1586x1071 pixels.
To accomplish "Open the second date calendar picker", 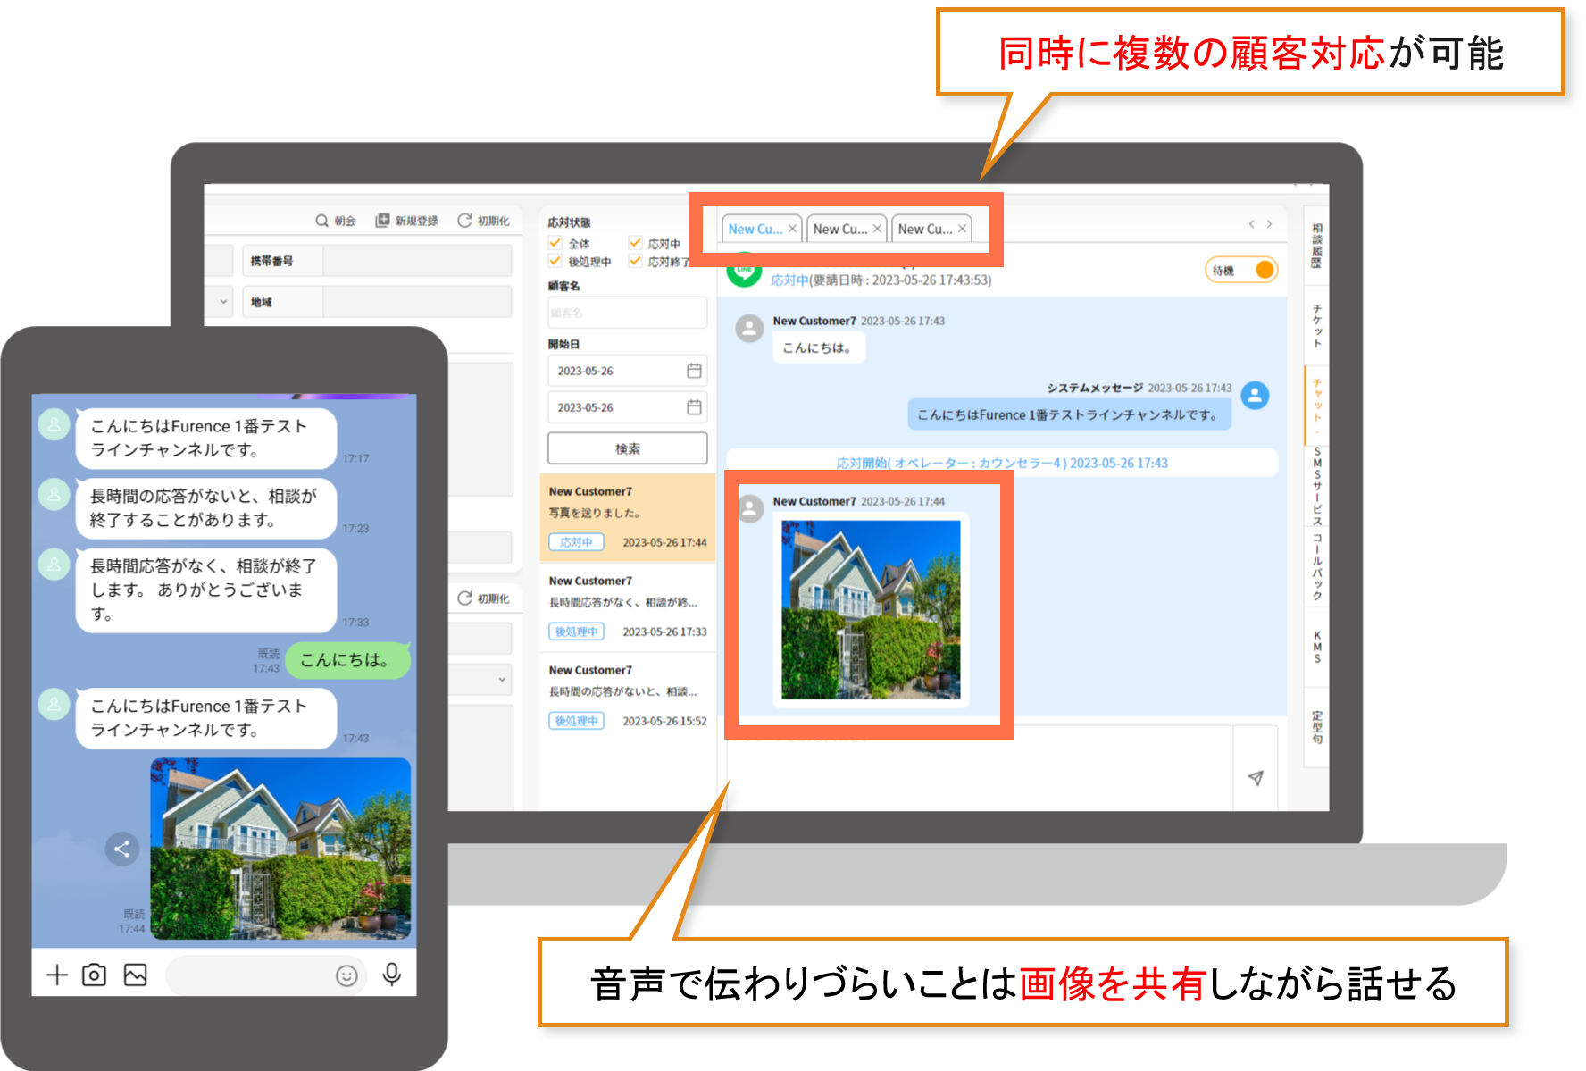I will [x=694, y=407].
